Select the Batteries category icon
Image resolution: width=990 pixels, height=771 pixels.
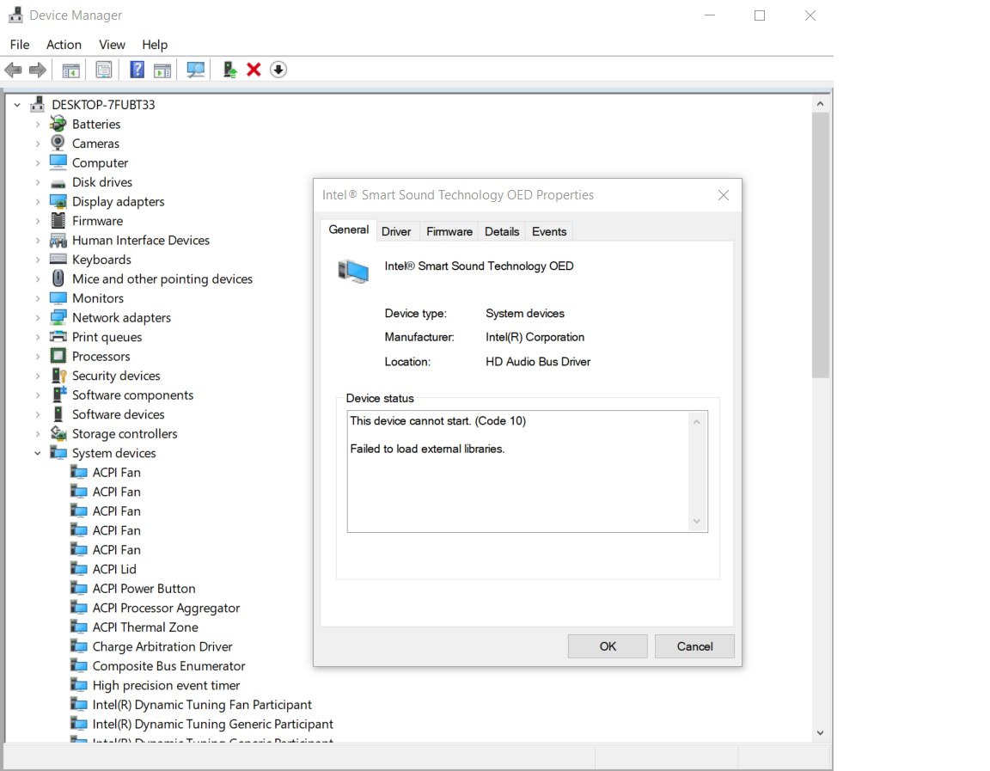click(x=58, y=124)
